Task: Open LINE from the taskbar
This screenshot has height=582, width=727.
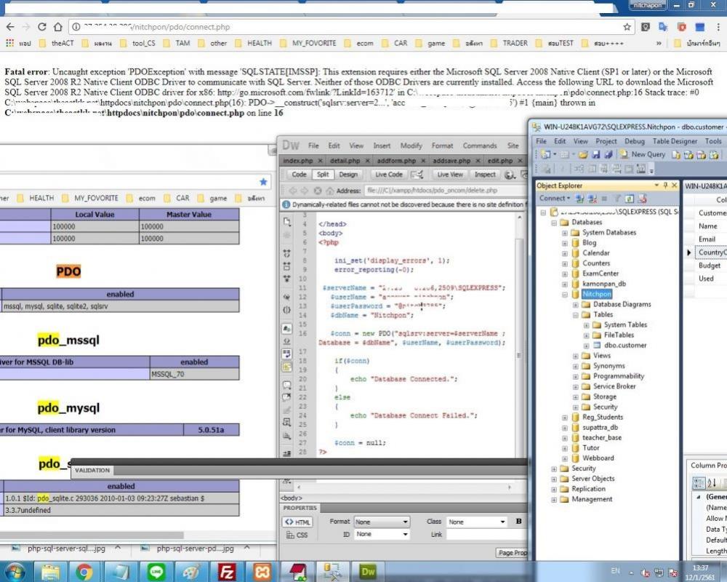Action: (x=156, y=571)
